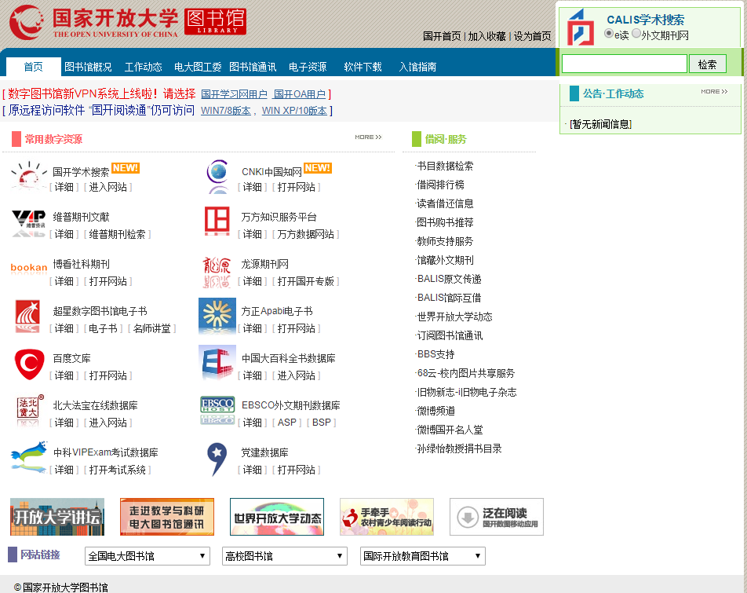The image size is (747, 593).
Task: Open the 开放大学讲坛 banner
Action: pos(57,517)
